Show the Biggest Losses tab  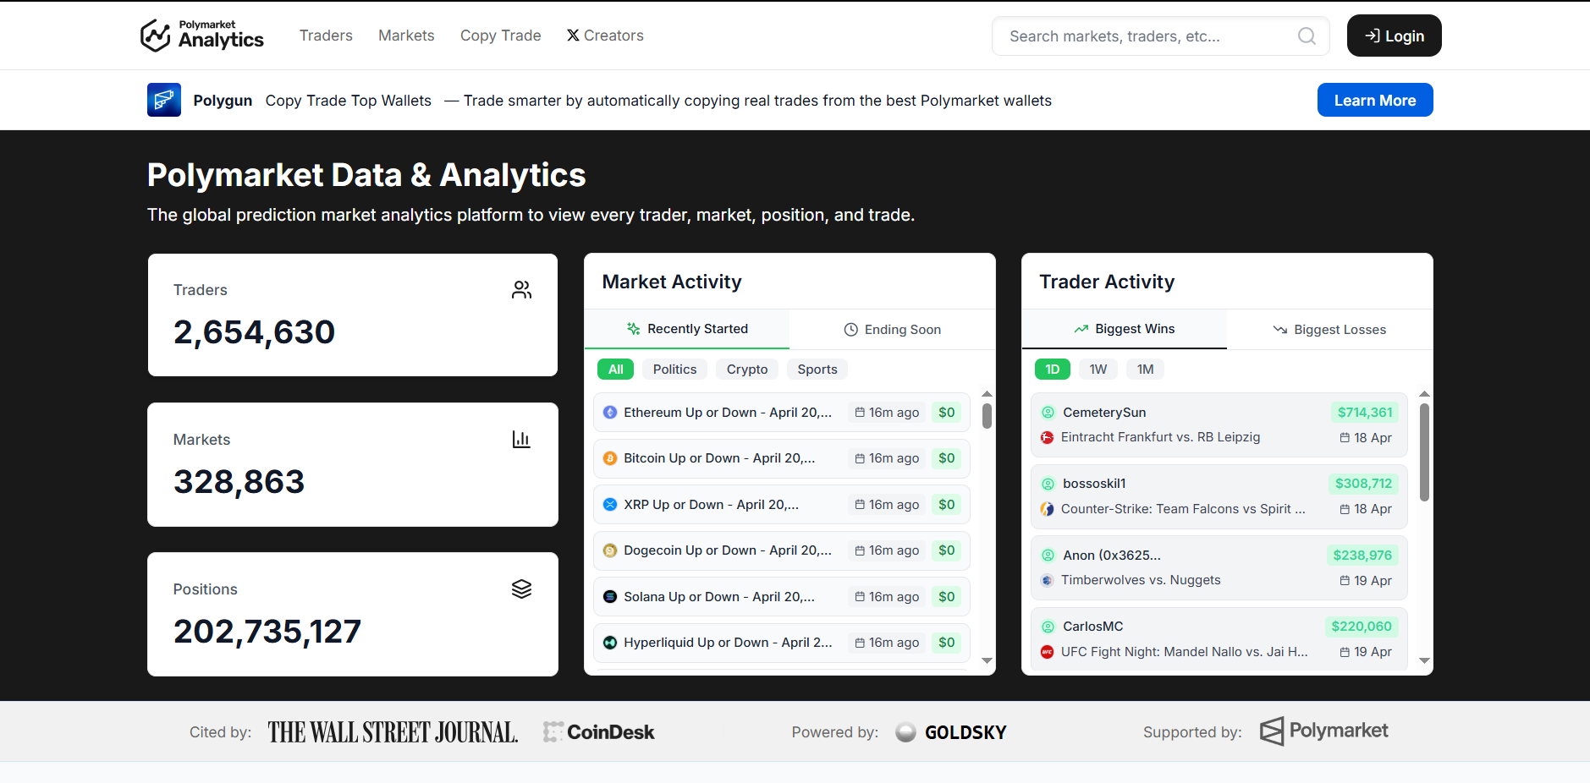(x=1330, y=330)
